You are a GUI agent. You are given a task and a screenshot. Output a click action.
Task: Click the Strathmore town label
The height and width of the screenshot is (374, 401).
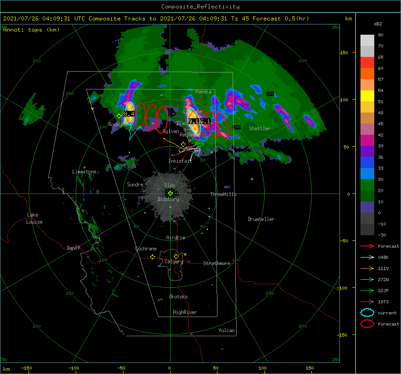217,263
